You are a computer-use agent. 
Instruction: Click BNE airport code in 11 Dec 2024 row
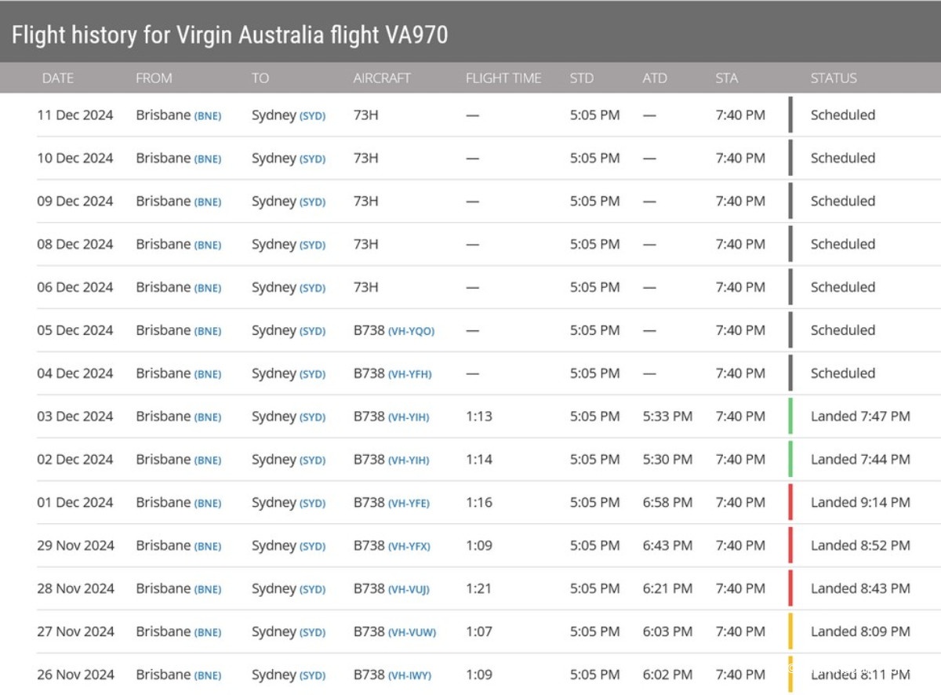[208, 116]
